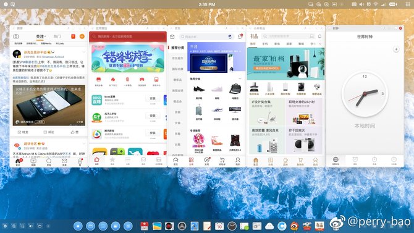Select the alarm tab in Clock window
The width and height of the screenshot is (414, 233).
pyautogui.click(x=355, y=161)
